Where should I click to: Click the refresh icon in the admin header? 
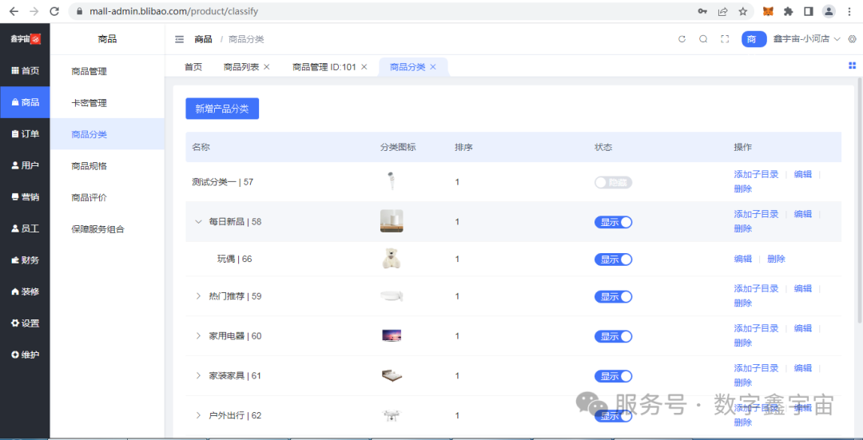[x=682, y=39]
